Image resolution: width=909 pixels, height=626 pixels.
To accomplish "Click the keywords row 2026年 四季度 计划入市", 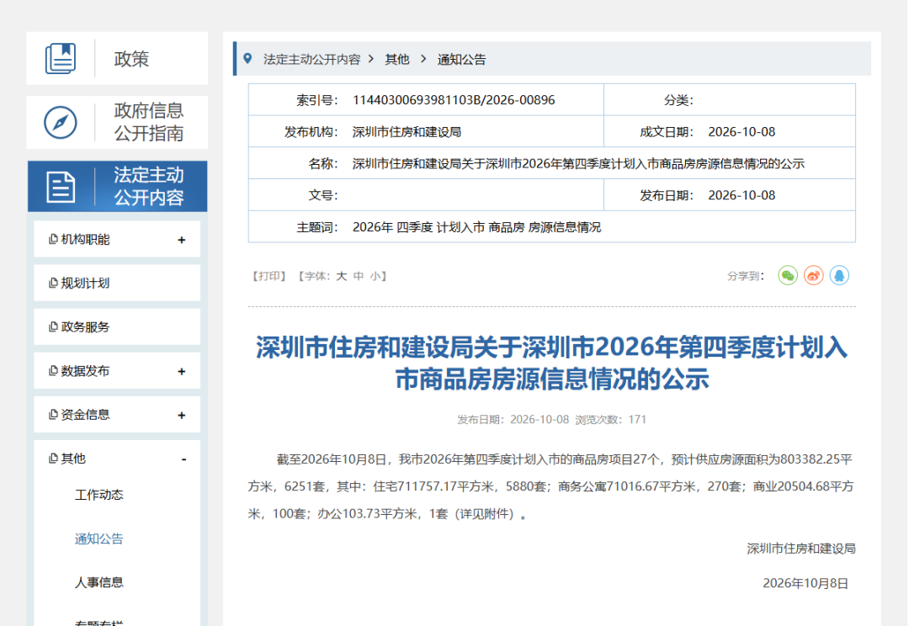I will pos(476,227).
